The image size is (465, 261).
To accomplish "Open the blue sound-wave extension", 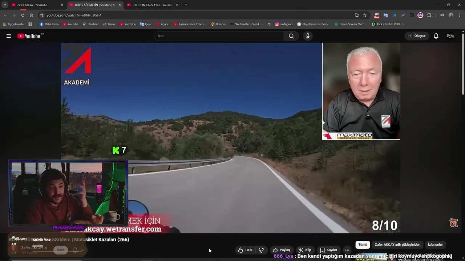I will click(394, 15).
